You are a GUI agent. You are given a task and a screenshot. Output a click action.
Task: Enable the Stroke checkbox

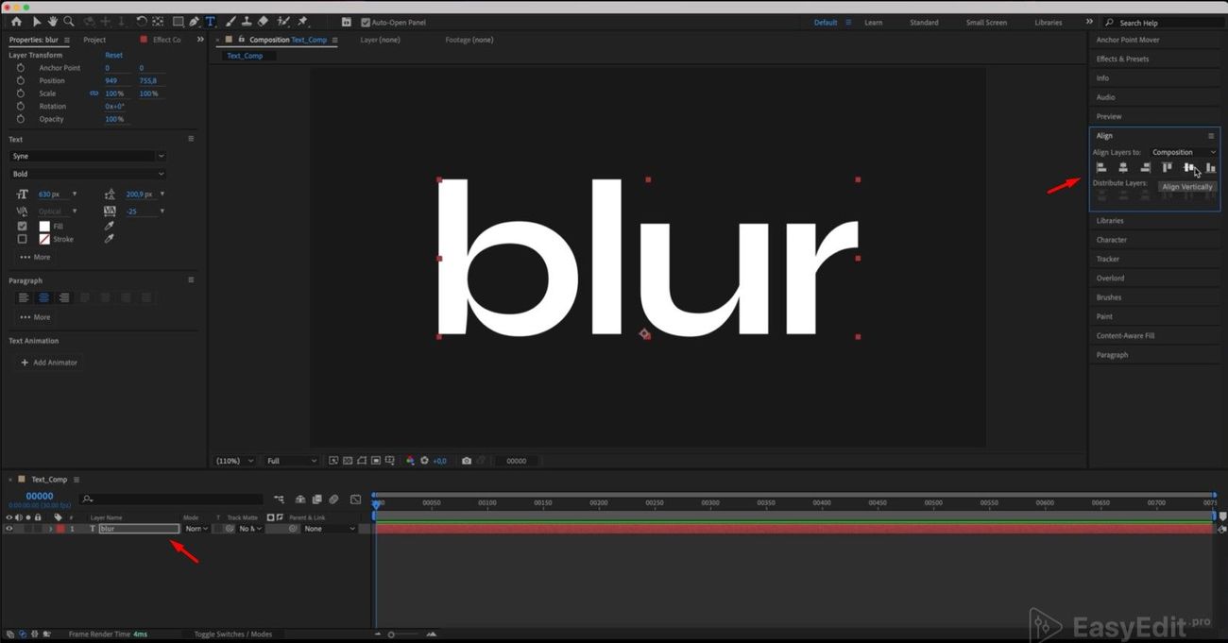point(23,240)
